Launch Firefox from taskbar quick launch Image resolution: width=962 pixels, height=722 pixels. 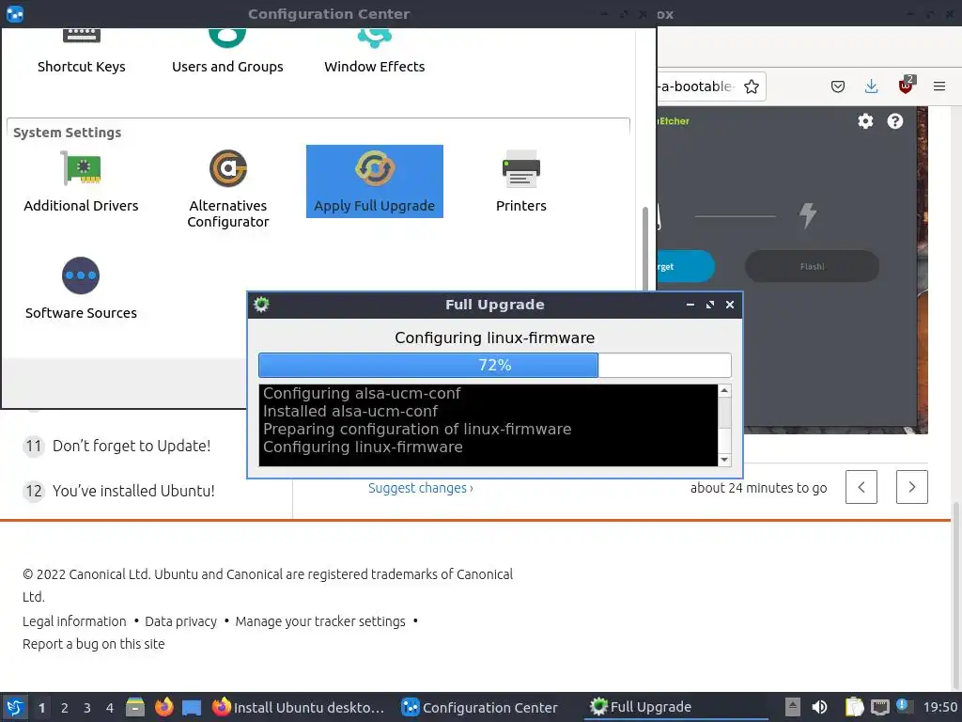point(163,707)
